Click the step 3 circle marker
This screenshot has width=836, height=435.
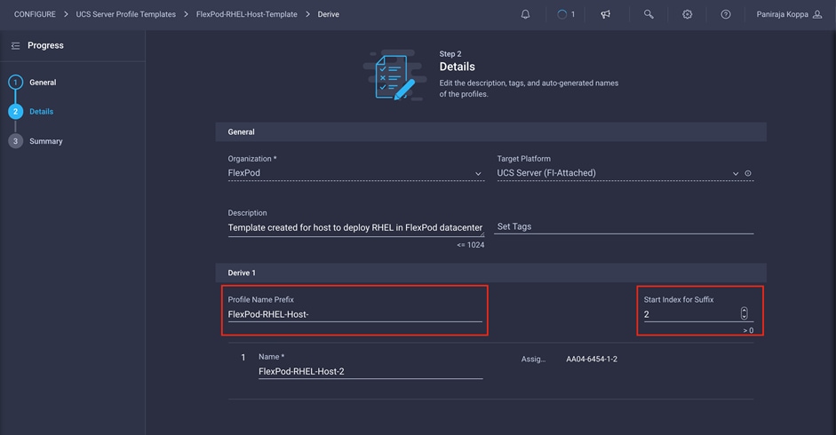pos(15,141)
